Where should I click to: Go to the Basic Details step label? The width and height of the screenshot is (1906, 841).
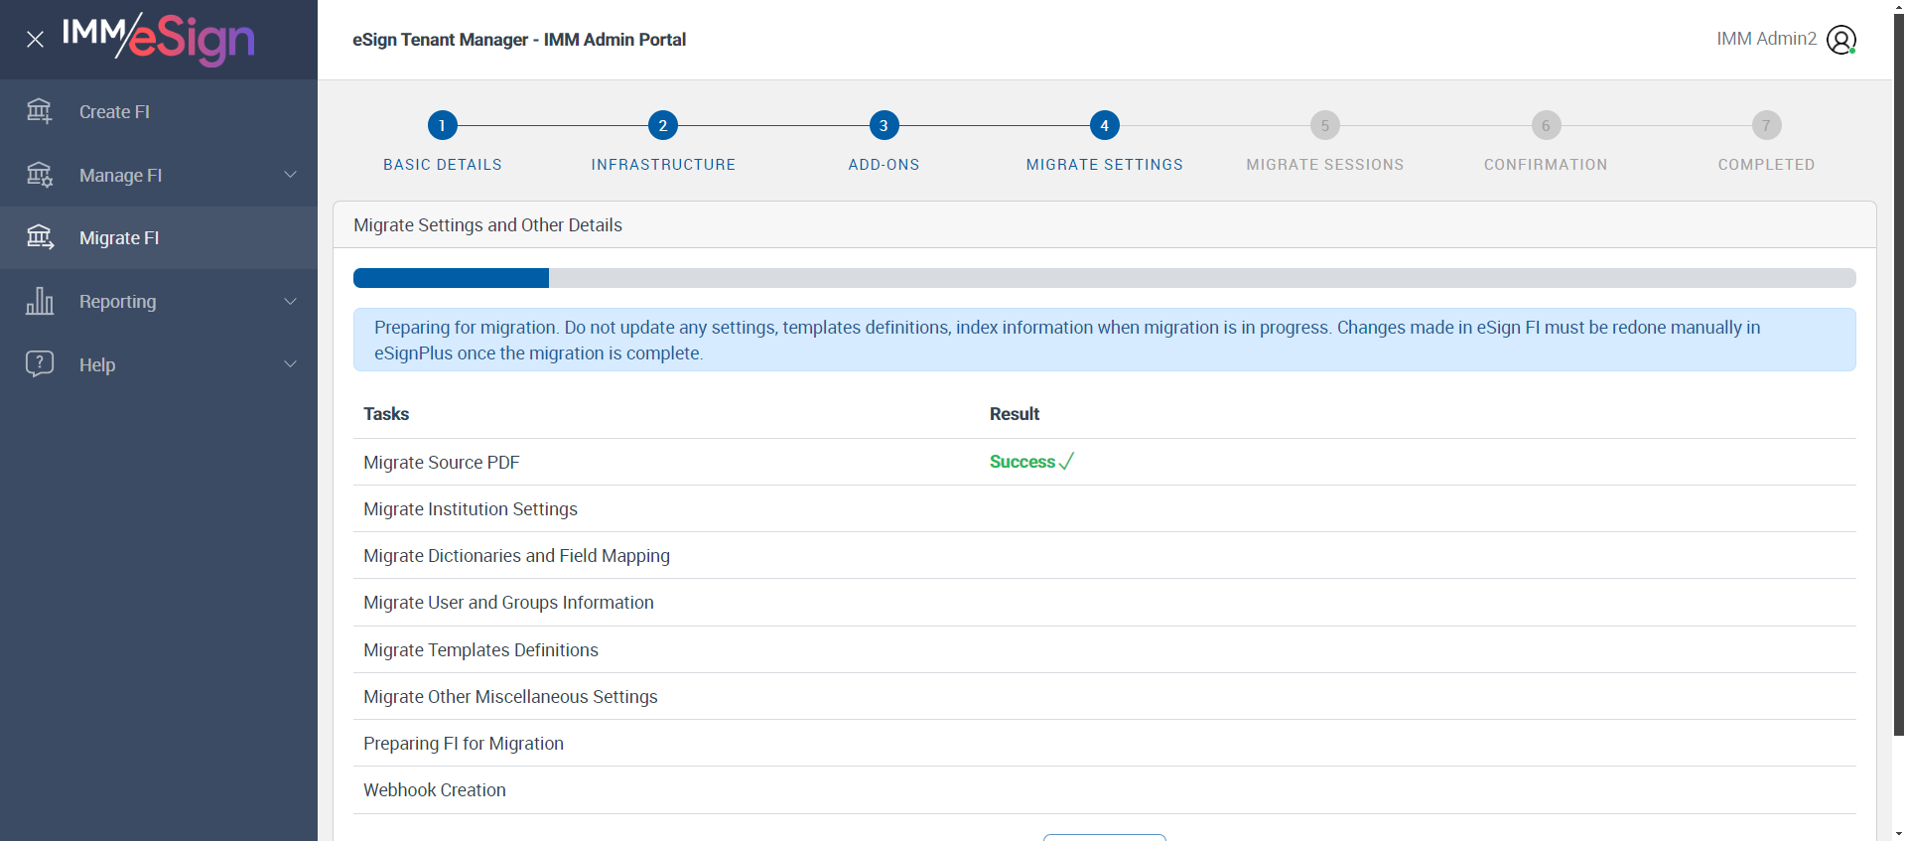click(443, 165)
